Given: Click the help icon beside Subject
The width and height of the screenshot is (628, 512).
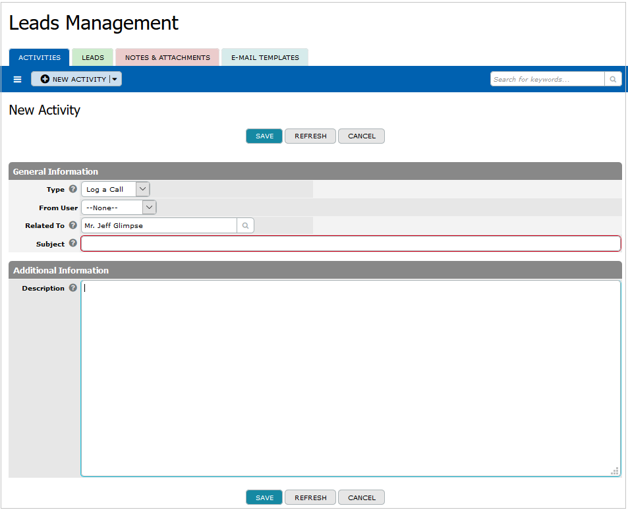Looking at the screenshot, I should point(73,243).
